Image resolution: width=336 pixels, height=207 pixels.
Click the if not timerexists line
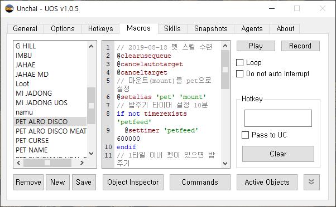(x=152, y=114)
